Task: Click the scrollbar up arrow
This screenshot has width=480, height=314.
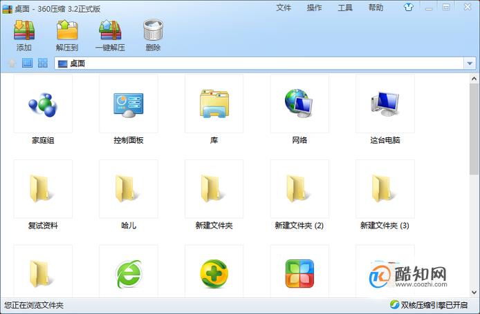Action: click(x=474, y=79)
